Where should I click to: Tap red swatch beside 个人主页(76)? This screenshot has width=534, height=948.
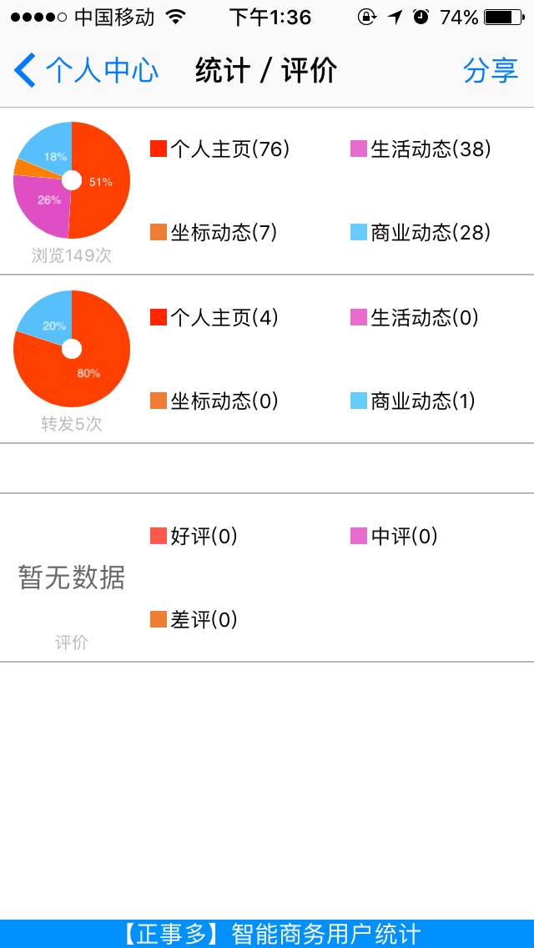click(159, 149)
